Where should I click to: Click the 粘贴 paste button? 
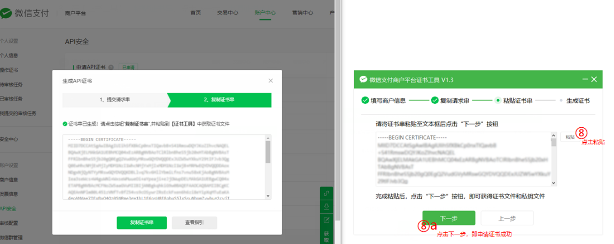[x=570, y=137]
